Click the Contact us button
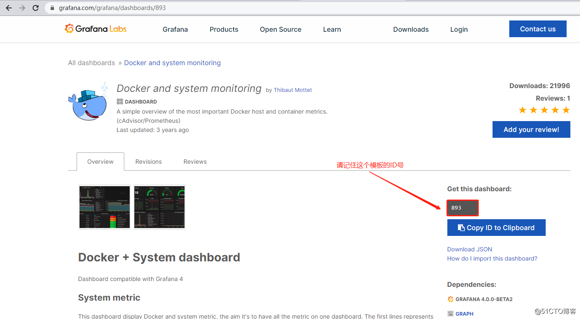Viewport: 580px width, 319px height. point(538,29)
